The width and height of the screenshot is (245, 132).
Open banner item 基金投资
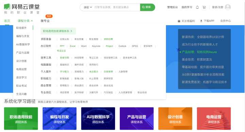(197, 59)
